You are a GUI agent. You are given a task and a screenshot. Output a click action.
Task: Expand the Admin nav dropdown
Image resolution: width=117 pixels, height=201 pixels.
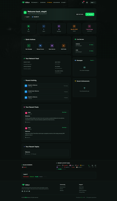coord(64,3)
